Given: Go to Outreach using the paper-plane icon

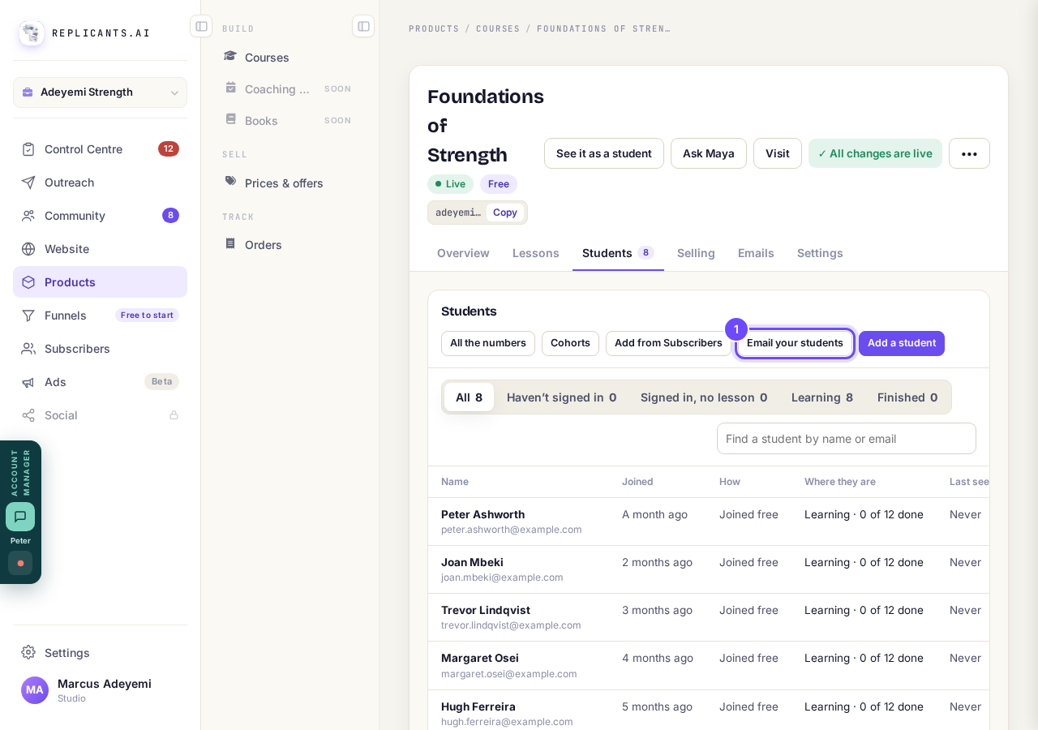Looking at the screenshot, I should 28,182.
